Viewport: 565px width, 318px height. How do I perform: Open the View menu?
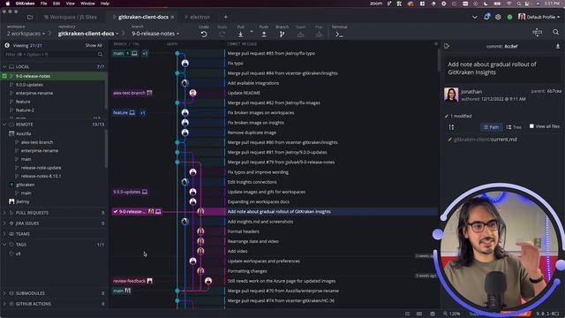(71, 4)
